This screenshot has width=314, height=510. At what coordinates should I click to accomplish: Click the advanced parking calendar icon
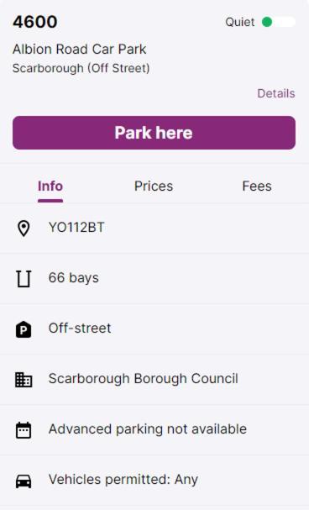[x=24, y=430]
